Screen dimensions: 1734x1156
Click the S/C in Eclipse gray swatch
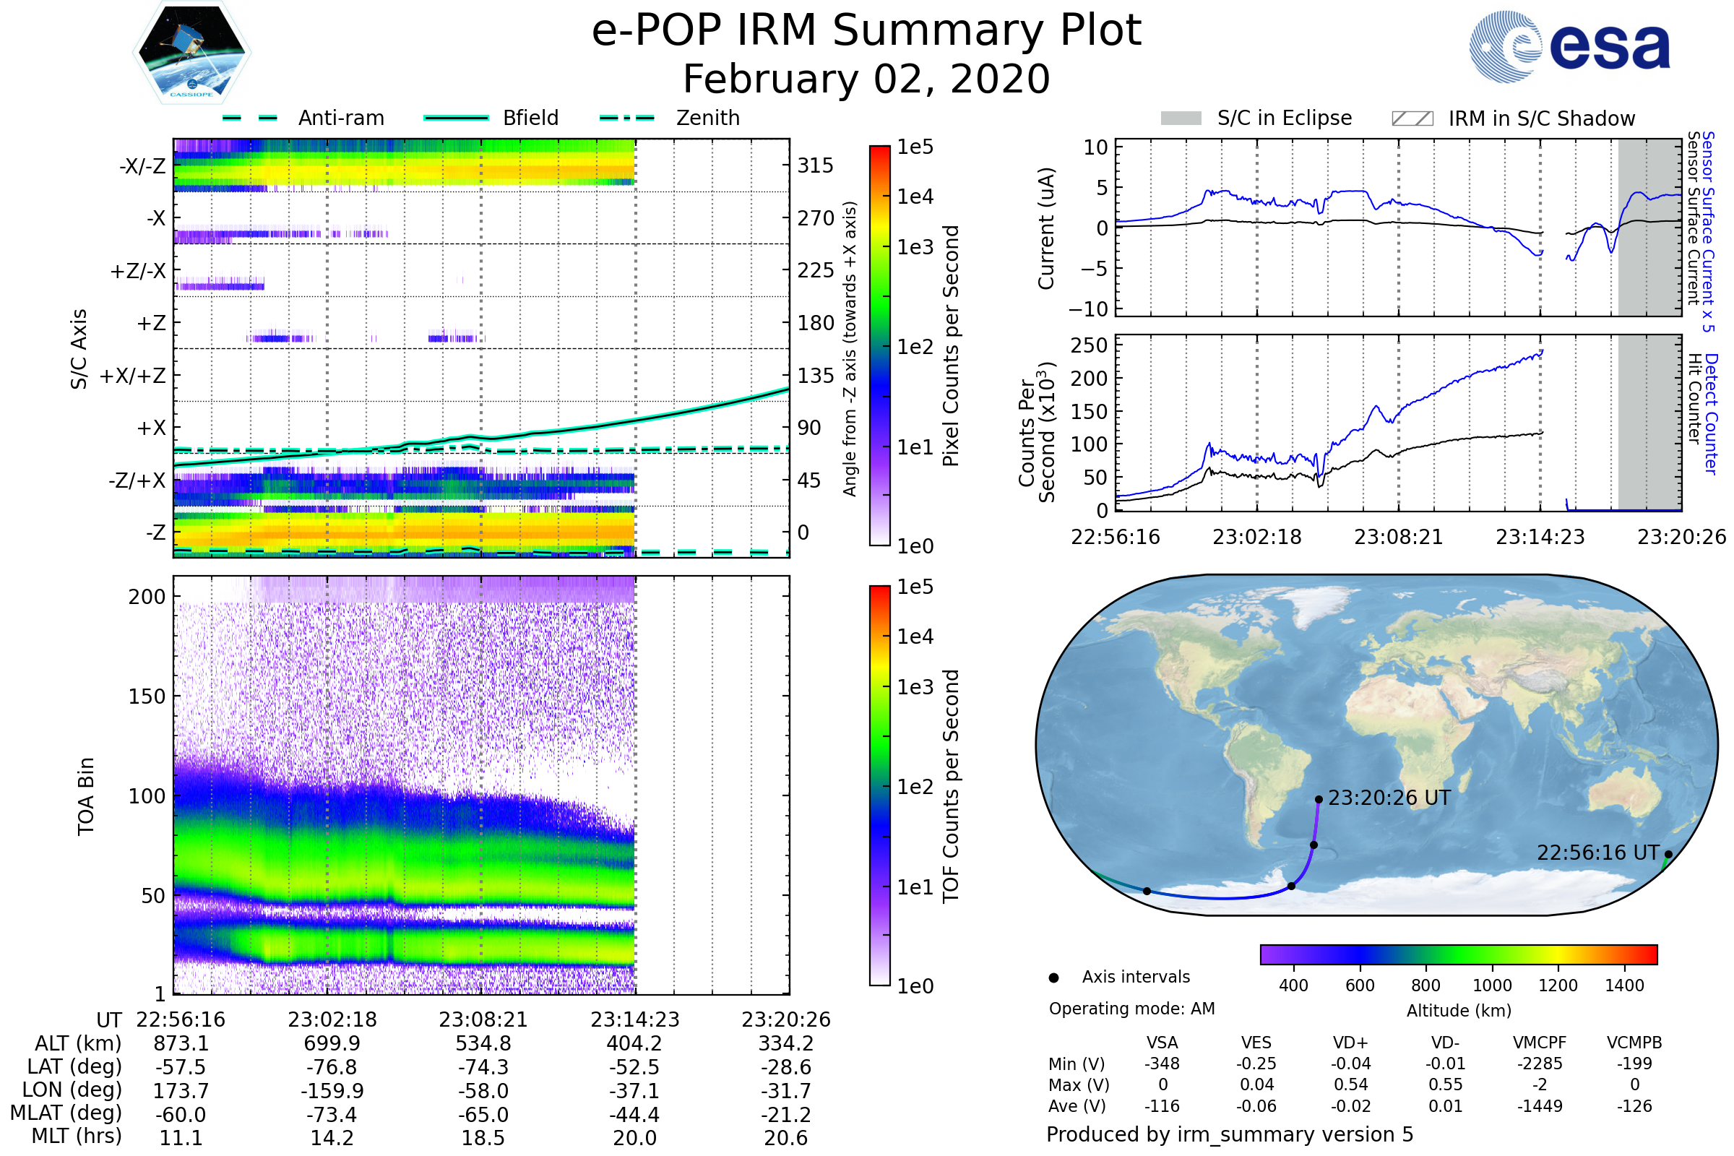[x=1181, y=118]
